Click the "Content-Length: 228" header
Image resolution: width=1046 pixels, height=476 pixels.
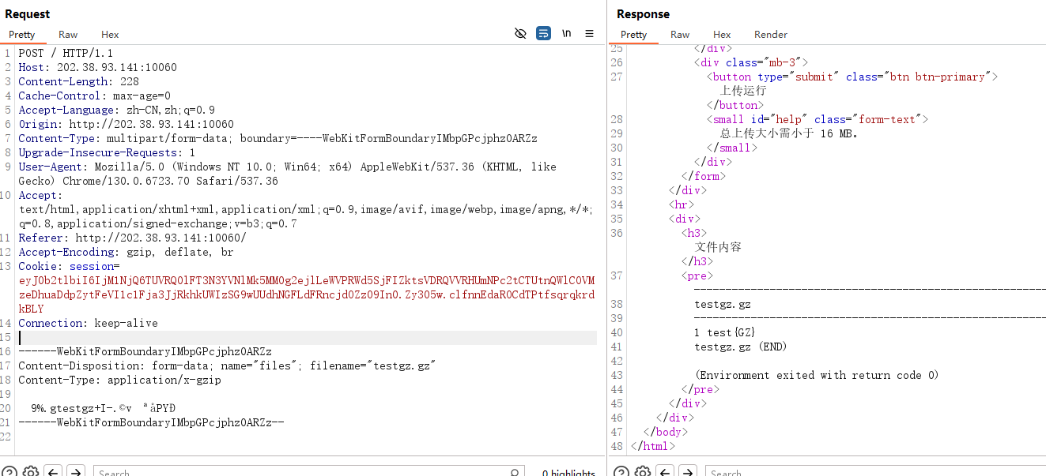point(79,81)
